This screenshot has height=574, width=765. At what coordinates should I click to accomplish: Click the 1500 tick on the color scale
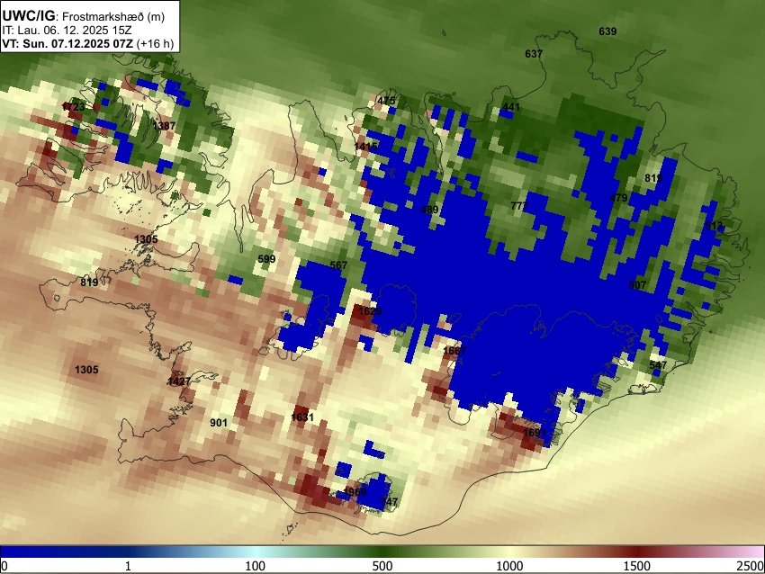click(637, 566)
